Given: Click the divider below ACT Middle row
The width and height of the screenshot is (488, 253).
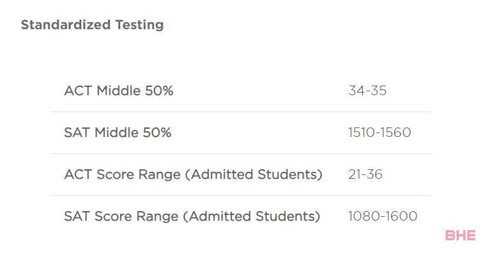Looking at the screenshot, I should pos(241,112).
